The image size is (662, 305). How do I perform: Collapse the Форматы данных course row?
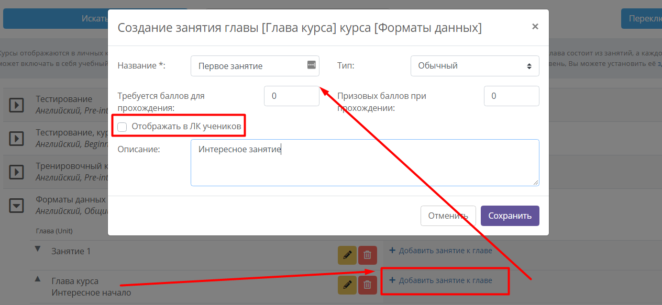pyautogui.click(x=17, y=206)
